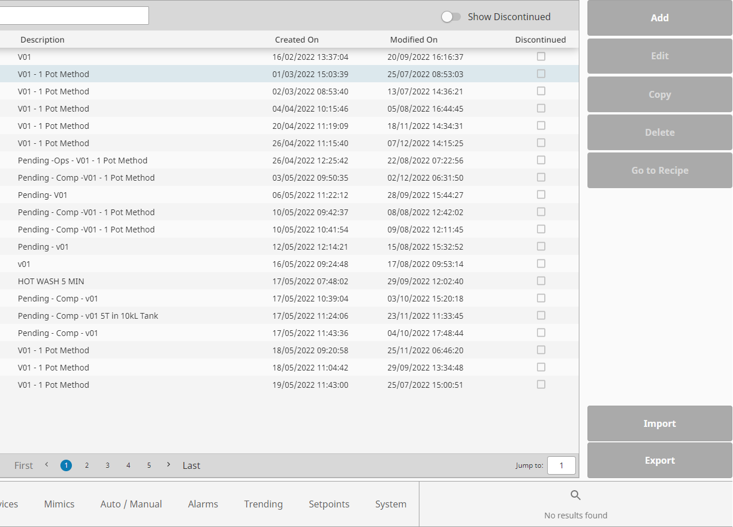Select the Pending -Ops - V01 - 1 Pot Method row
The height and width of the screenshot is (527, 733).
(x=289, y=160)
